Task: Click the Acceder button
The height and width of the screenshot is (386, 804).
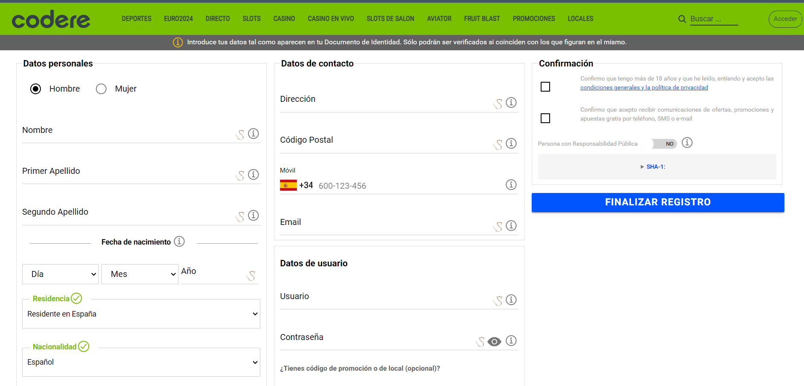Action: pos(785,19)
